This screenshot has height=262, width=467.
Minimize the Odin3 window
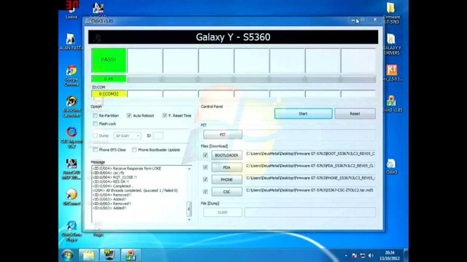click(353, 20)
